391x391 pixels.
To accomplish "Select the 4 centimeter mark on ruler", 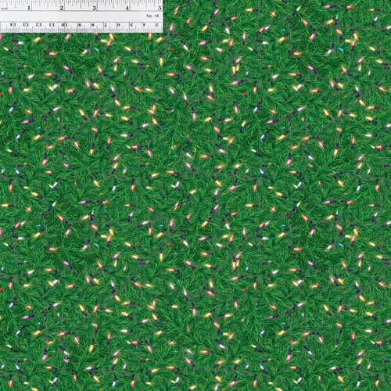I will tap(144, 25).
